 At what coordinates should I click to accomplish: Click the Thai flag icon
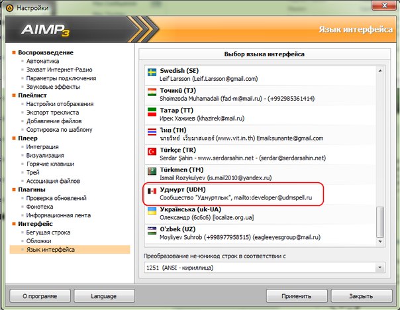pyautogui.click(x=152, y=132)
